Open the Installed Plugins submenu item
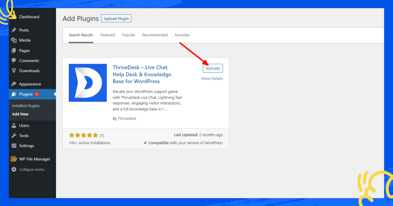The image size is (393, 206). [x=26, y=106]
